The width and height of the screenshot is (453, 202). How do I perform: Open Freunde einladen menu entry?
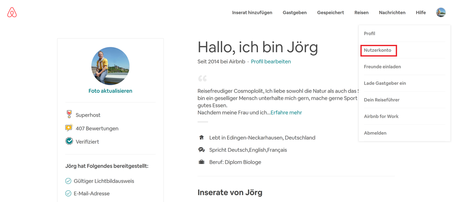(x=382, y=67)
